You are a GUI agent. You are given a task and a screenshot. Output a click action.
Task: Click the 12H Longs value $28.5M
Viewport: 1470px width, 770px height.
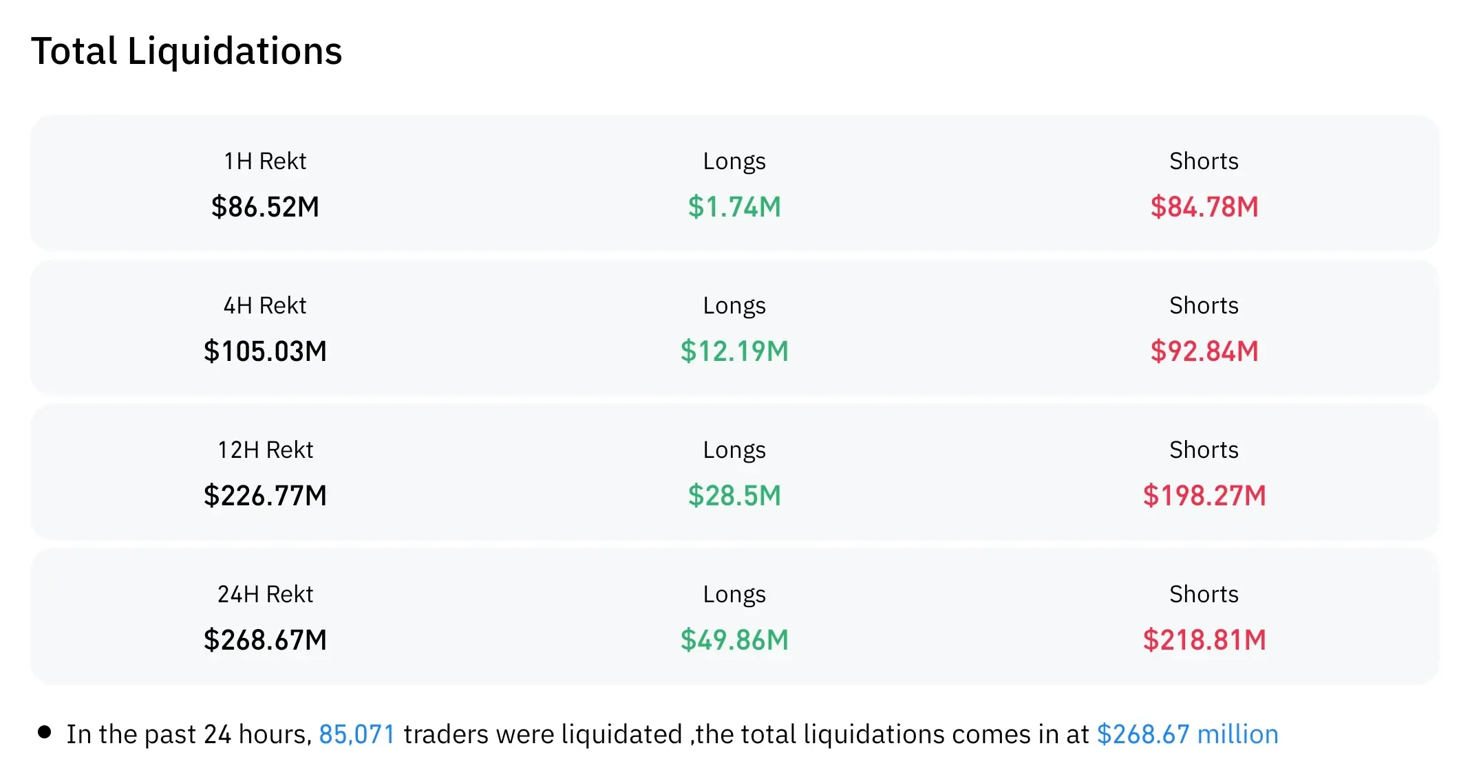(x=734, y=496)
